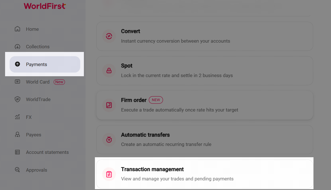Click the Home house icon
331x190 pixels.
tap(18, 29)
